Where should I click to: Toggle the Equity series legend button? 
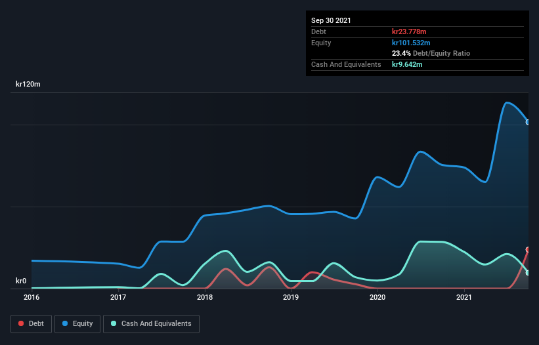tap(77, 324)
